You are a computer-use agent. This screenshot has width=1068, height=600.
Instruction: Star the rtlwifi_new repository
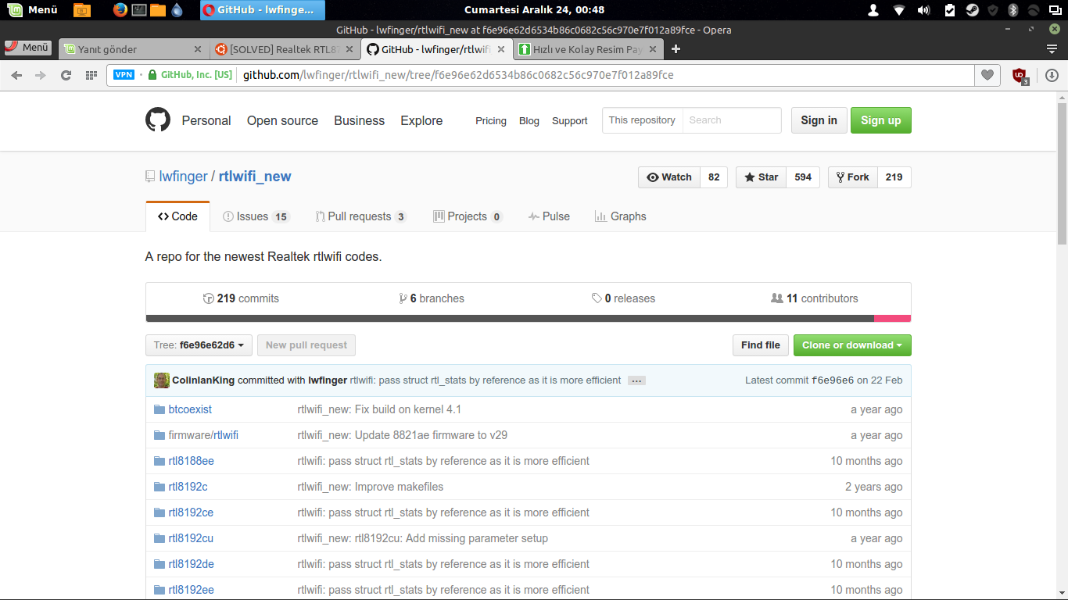(x=761, y=177)
